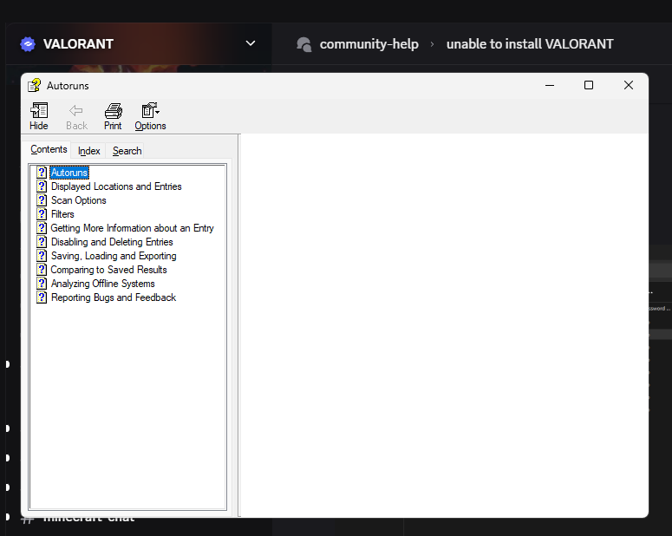Click the Back toolbar arrow

pyautogui.click(x=76, y=116)
